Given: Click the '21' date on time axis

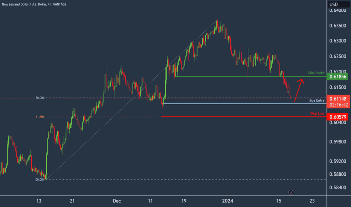Looking at the screenshot, I should point(72,201).
